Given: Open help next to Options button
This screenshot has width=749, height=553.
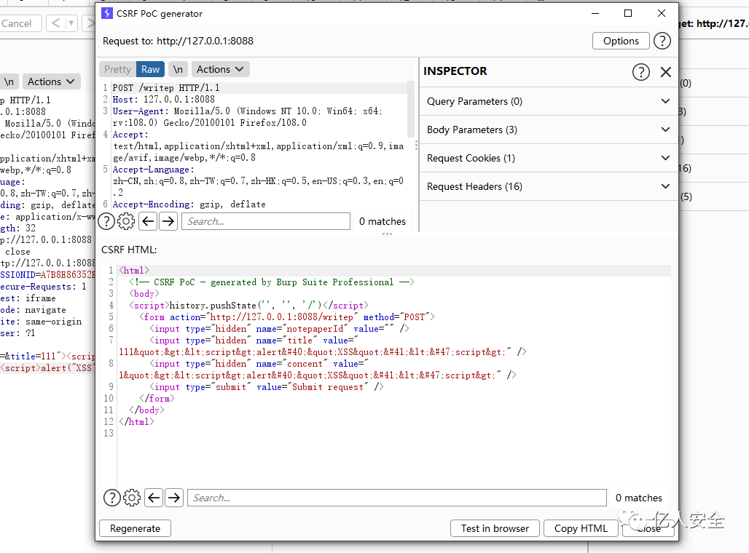Looking at the screenshot, I should click(662, 41).
